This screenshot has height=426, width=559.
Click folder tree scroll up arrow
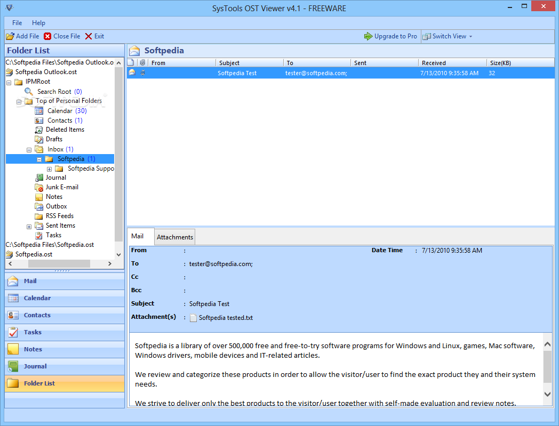point(119,63)
